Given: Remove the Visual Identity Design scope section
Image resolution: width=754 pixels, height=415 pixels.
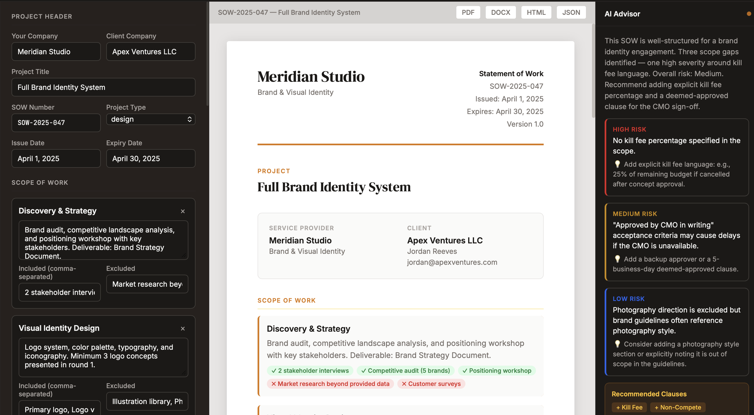Looking at the screenshot, I should [183, 328].
